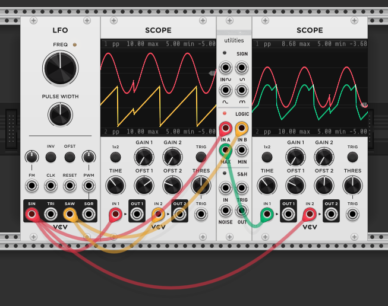Click OFST 2 knob on right Scope
388x306 pixels.
pos(324,186)
